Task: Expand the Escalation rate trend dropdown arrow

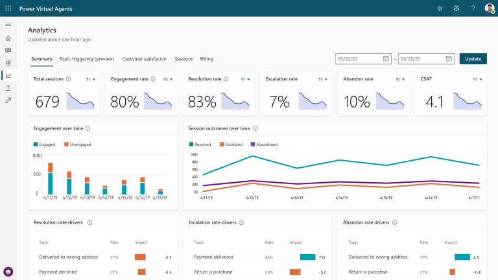Action: (x=326, y=79)
